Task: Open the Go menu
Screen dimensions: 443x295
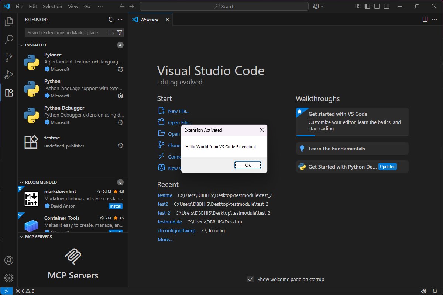Action: [87, 6]
